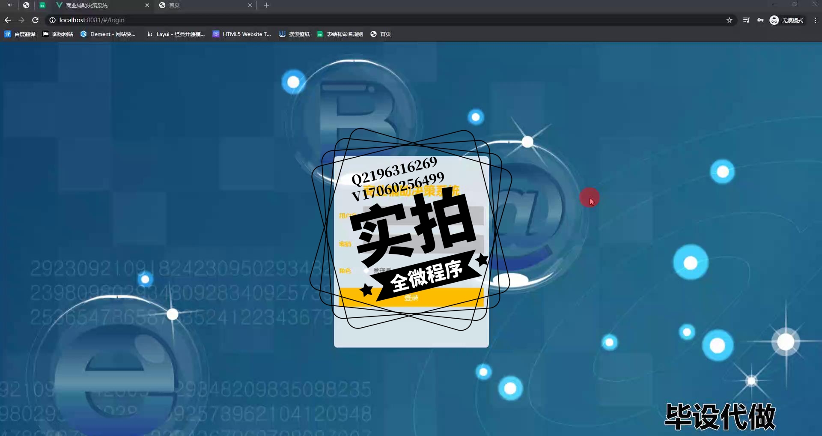The image size is (822, 436).
Task: Click the password input field
Action: point(423,244)
